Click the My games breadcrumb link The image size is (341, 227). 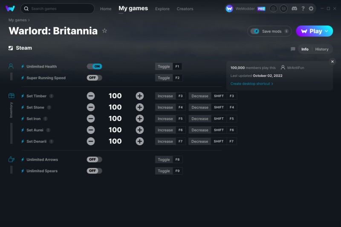[x=17, y=20]
